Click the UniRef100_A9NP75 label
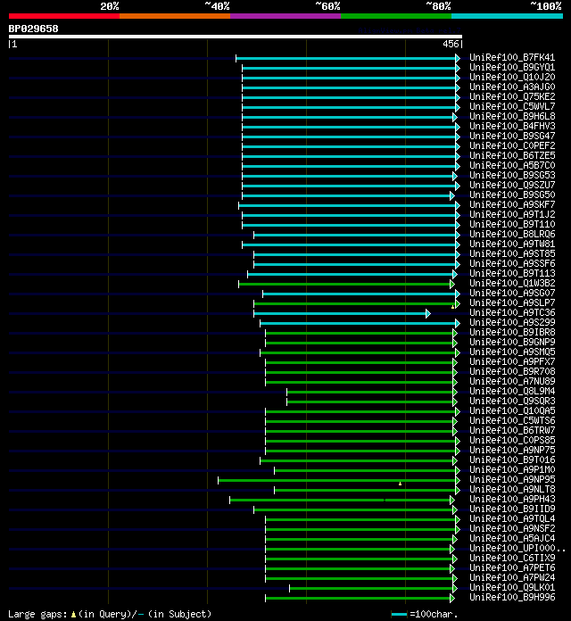The width and height of the screenshot is (571, 621). [x=512, y=450]
